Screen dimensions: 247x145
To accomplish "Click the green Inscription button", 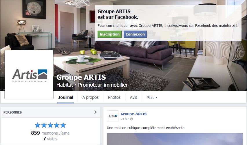I will [x=109, y=34].
